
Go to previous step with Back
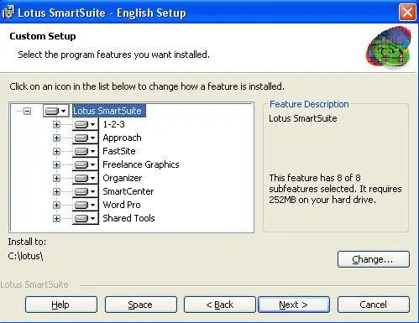(x=220, y=305)
